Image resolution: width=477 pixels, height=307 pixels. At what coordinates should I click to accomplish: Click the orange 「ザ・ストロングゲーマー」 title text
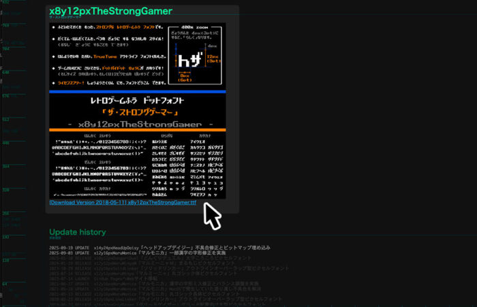tap(137, 112)
